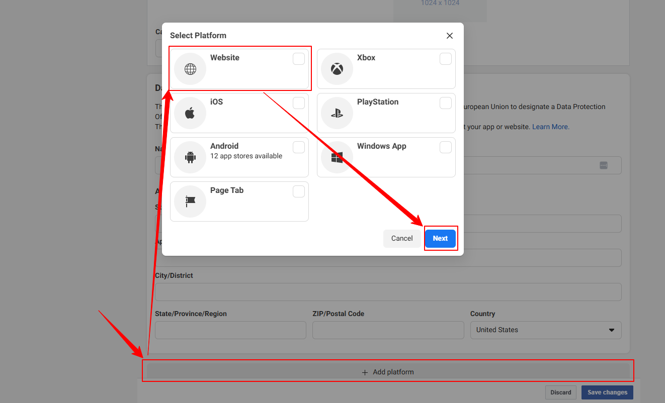Tick the iOS platform checkbox
Viewport: 665px width, 403px height.
[x=299, y=103]
